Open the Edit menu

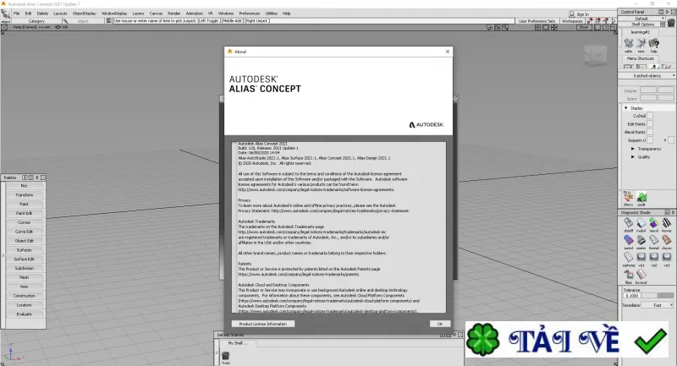point(28,14)
